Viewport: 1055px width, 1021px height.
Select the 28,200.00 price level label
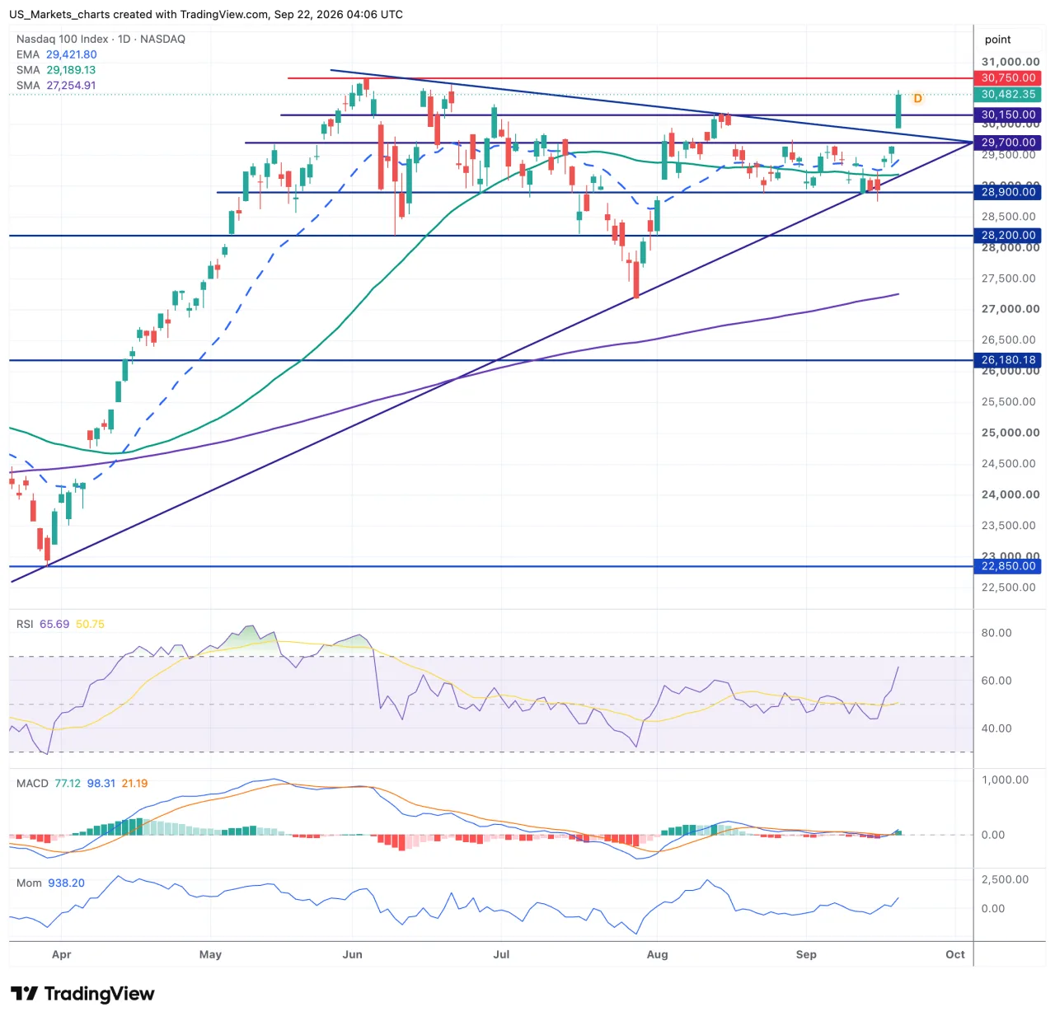click(x=1008, y=236)
